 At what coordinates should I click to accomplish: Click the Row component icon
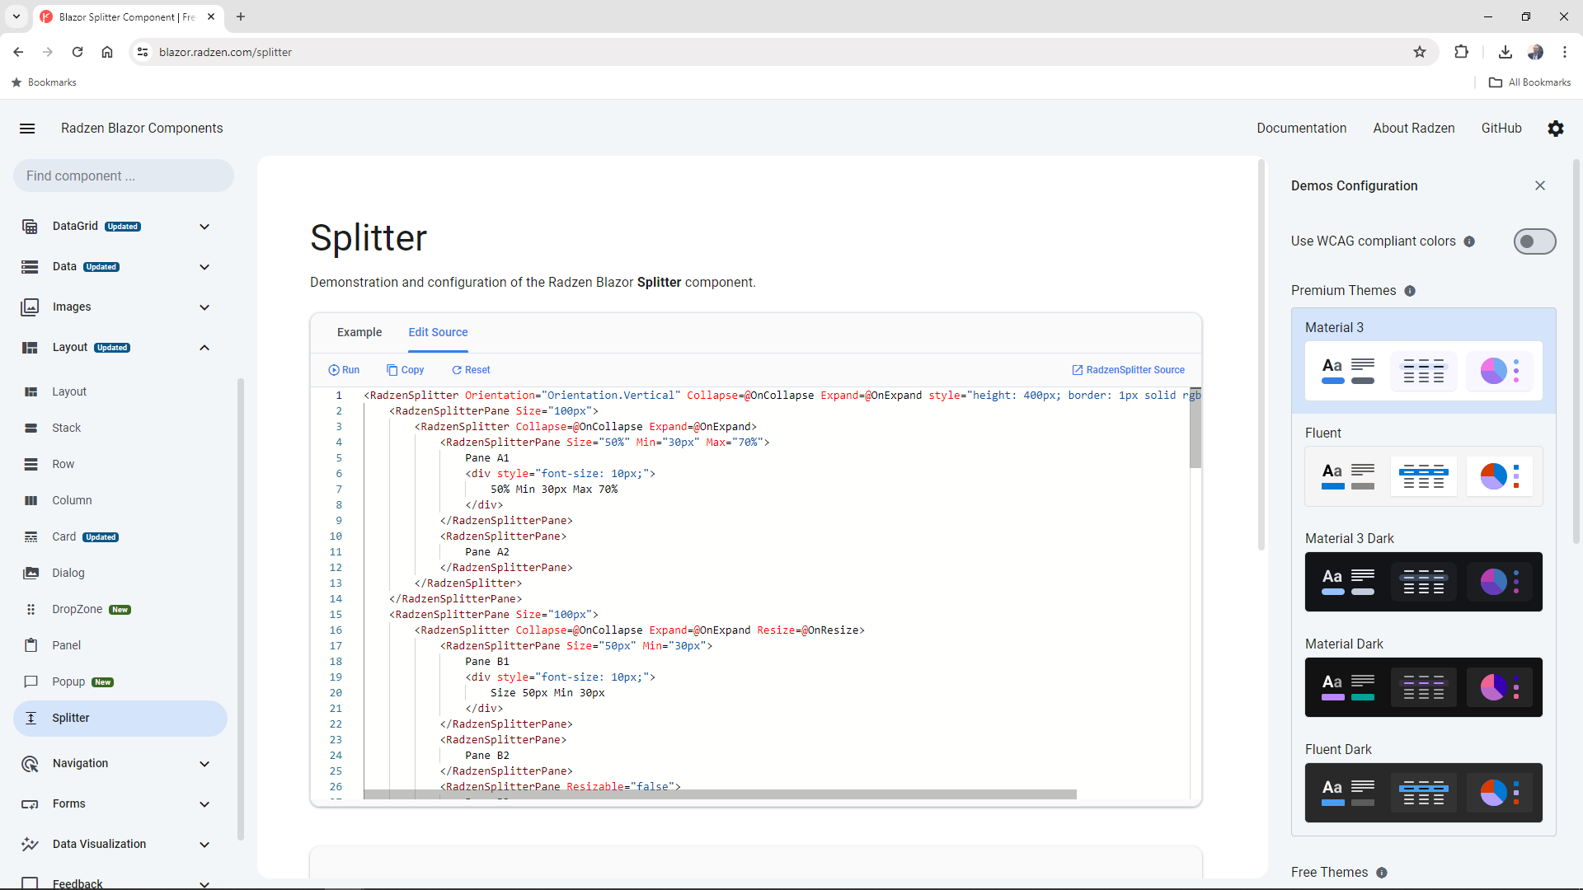pyautogui.click(x=31, y=465)
